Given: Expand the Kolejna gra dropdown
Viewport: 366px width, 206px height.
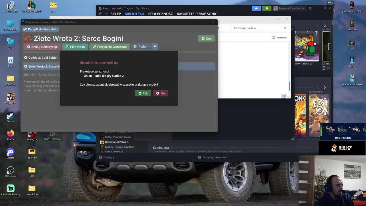Looking at the screenshot, I should 163,148.
